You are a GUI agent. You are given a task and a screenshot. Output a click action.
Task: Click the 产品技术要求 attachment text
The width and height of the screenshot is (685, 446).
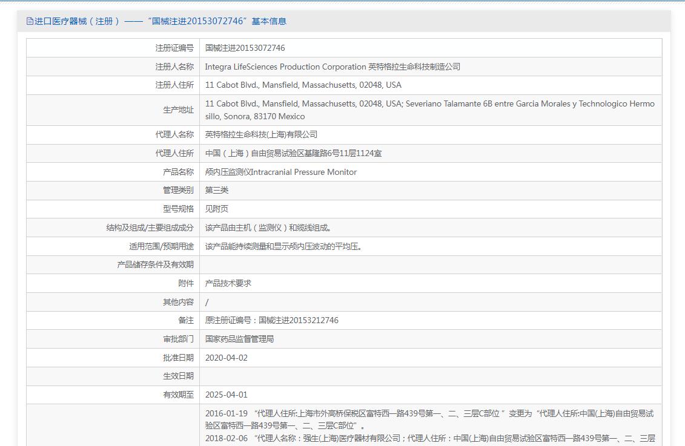pyautogui.click(x=228, y=283)
